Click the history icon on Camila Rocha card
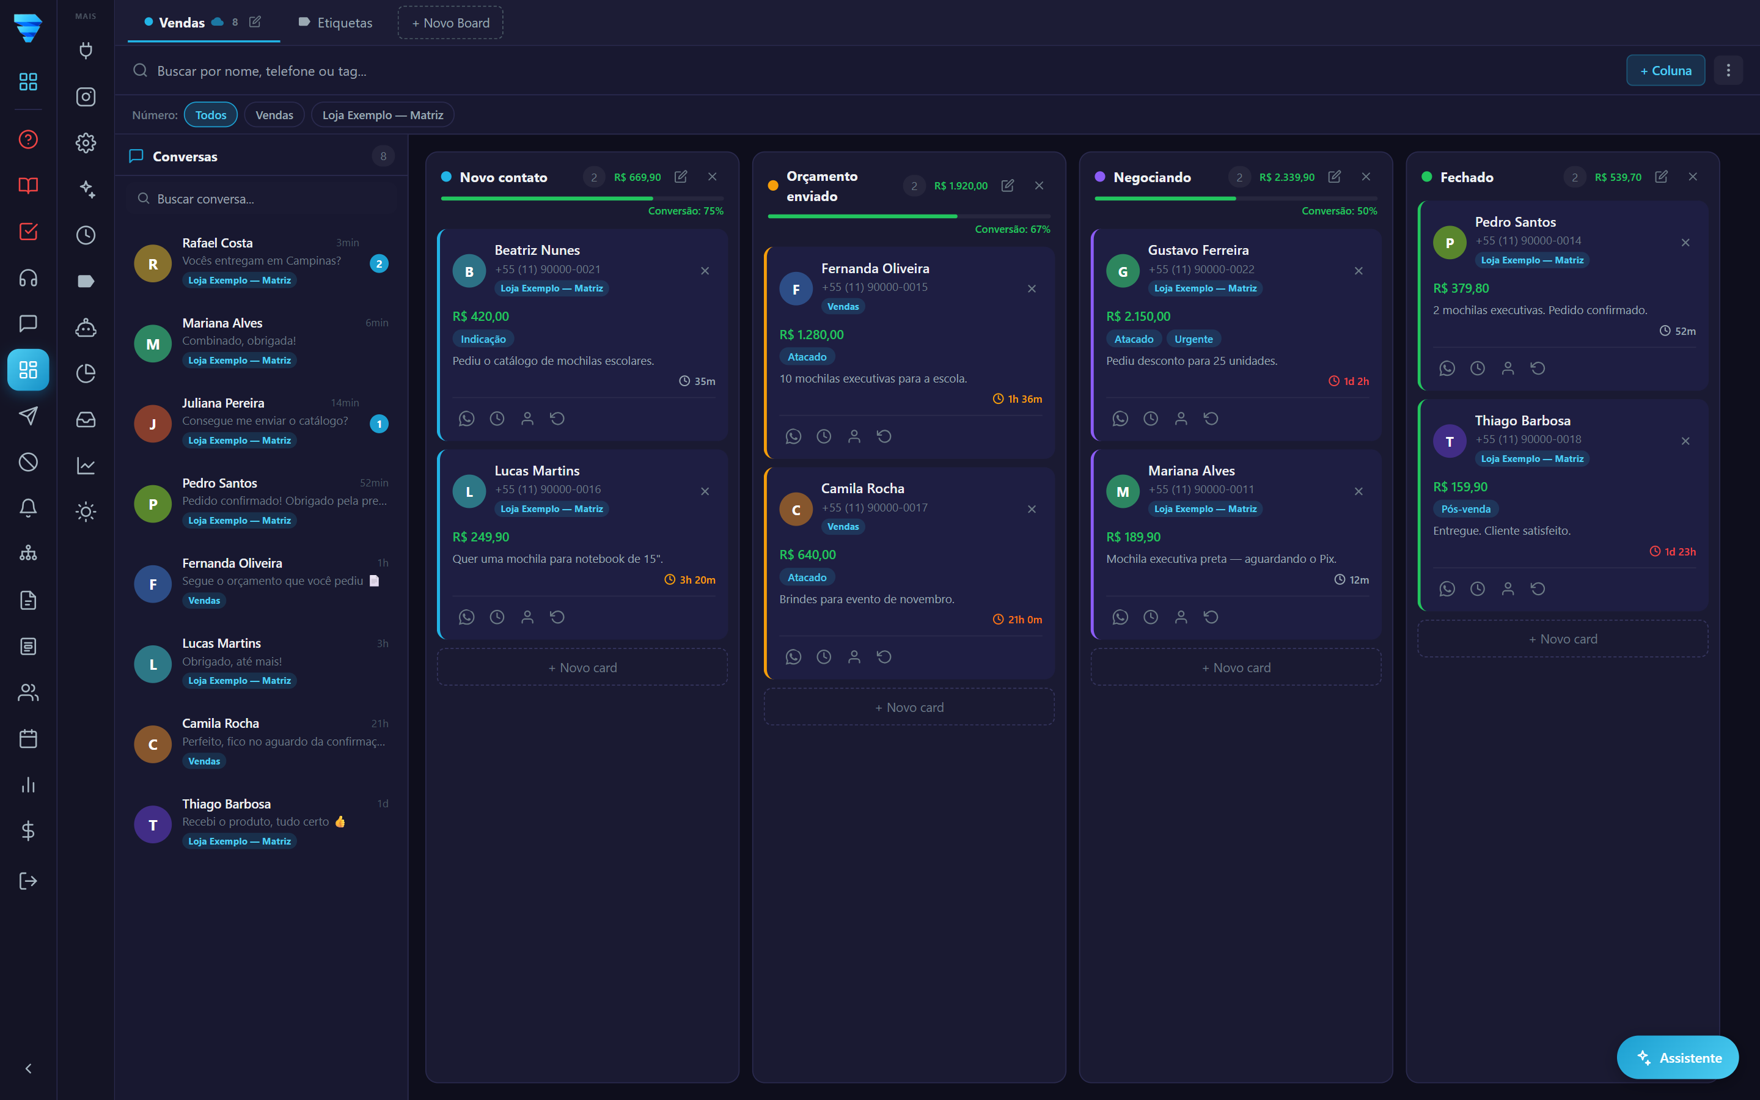 tap(884, 657)
